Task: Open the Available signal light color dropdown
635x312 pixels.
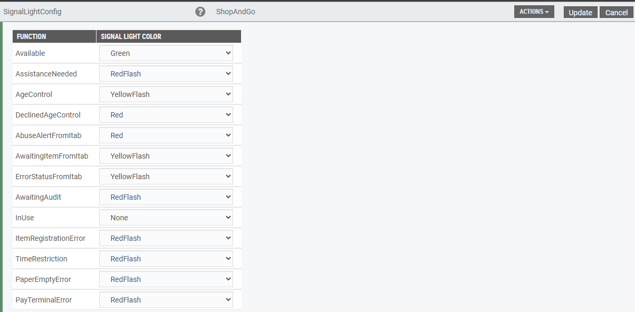Action: 166,53
